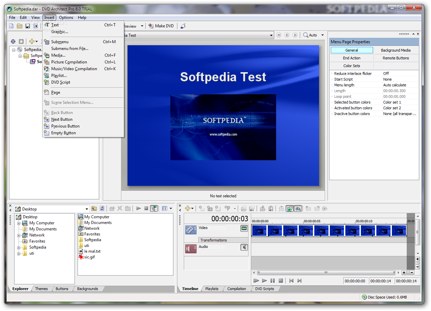Image resolution: width=431 pixels, height=311 pixels.
Task: Switch to the DVD Scripts tab
Action: pyautogui.click(x=265, y=289)
